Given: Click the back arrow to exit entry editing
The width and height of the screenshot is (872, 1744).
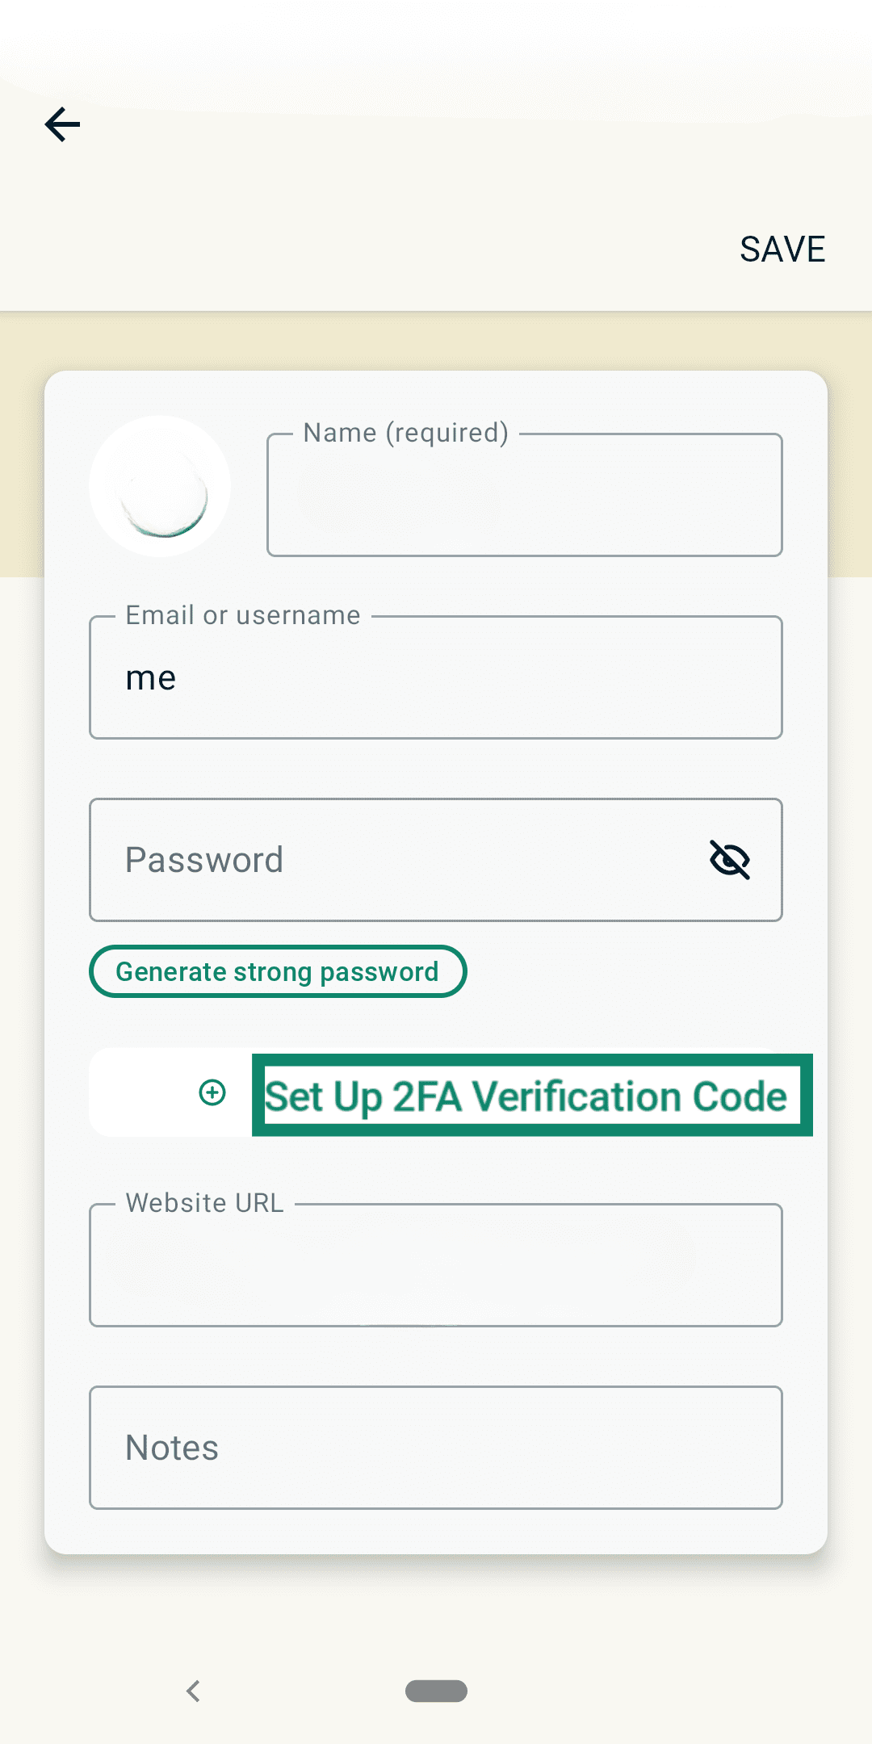Looking at the screenshot, I should click(x=62, y=124).
